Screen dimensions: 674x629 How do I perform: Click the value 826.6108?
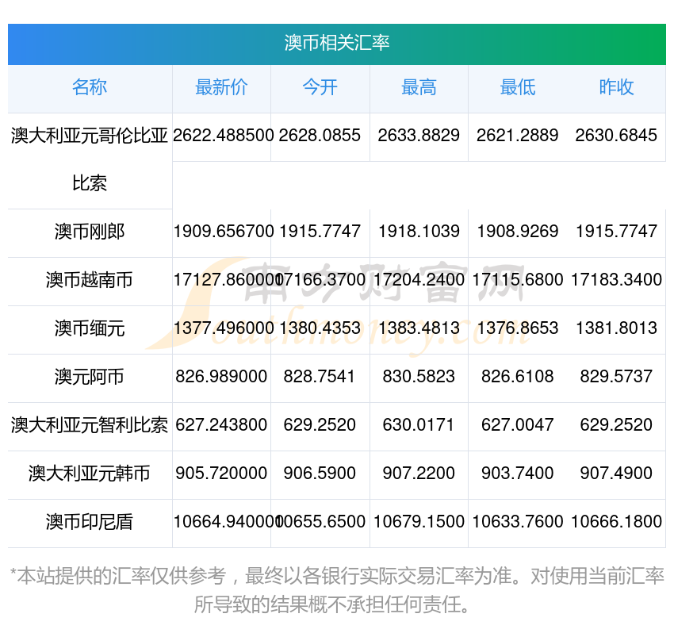coord(518,377)
